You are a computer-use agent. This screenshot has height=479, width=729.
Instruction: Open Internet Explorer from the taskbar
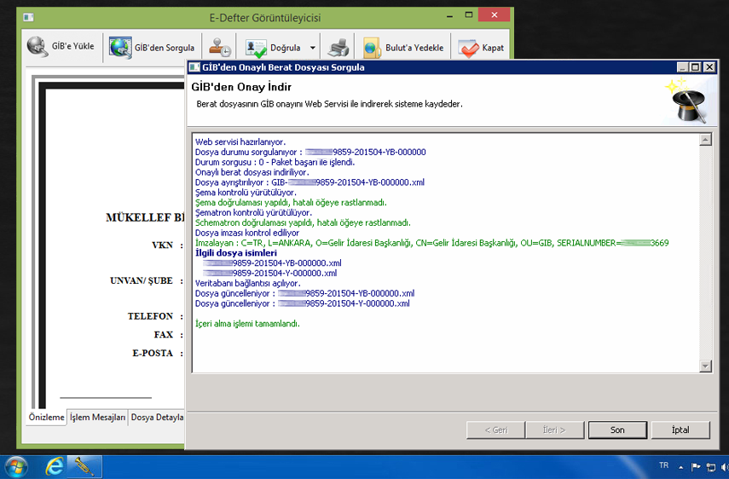(x=55, y=466)
